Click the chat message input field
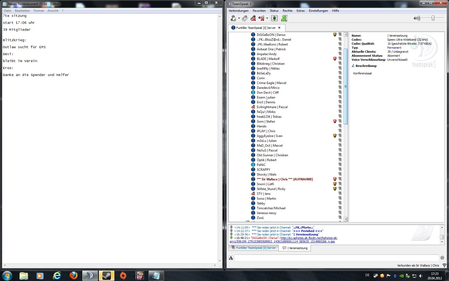This screenshot has height=281, width=449. 336,258
